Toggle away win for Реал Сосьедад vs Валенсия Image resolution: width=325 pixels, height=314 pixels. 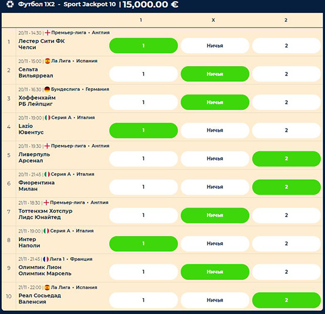pos(287,301)
